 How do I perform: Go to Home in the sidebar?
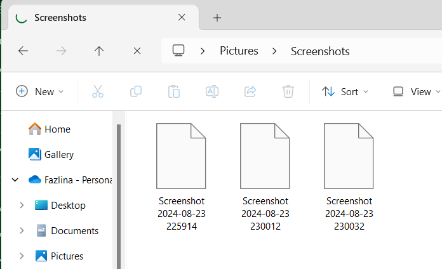click(57, 129)
